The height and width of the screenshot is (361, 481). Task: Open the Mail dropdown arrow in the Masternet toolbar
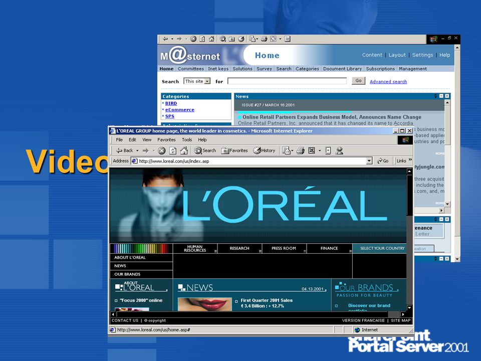point(257,39)
